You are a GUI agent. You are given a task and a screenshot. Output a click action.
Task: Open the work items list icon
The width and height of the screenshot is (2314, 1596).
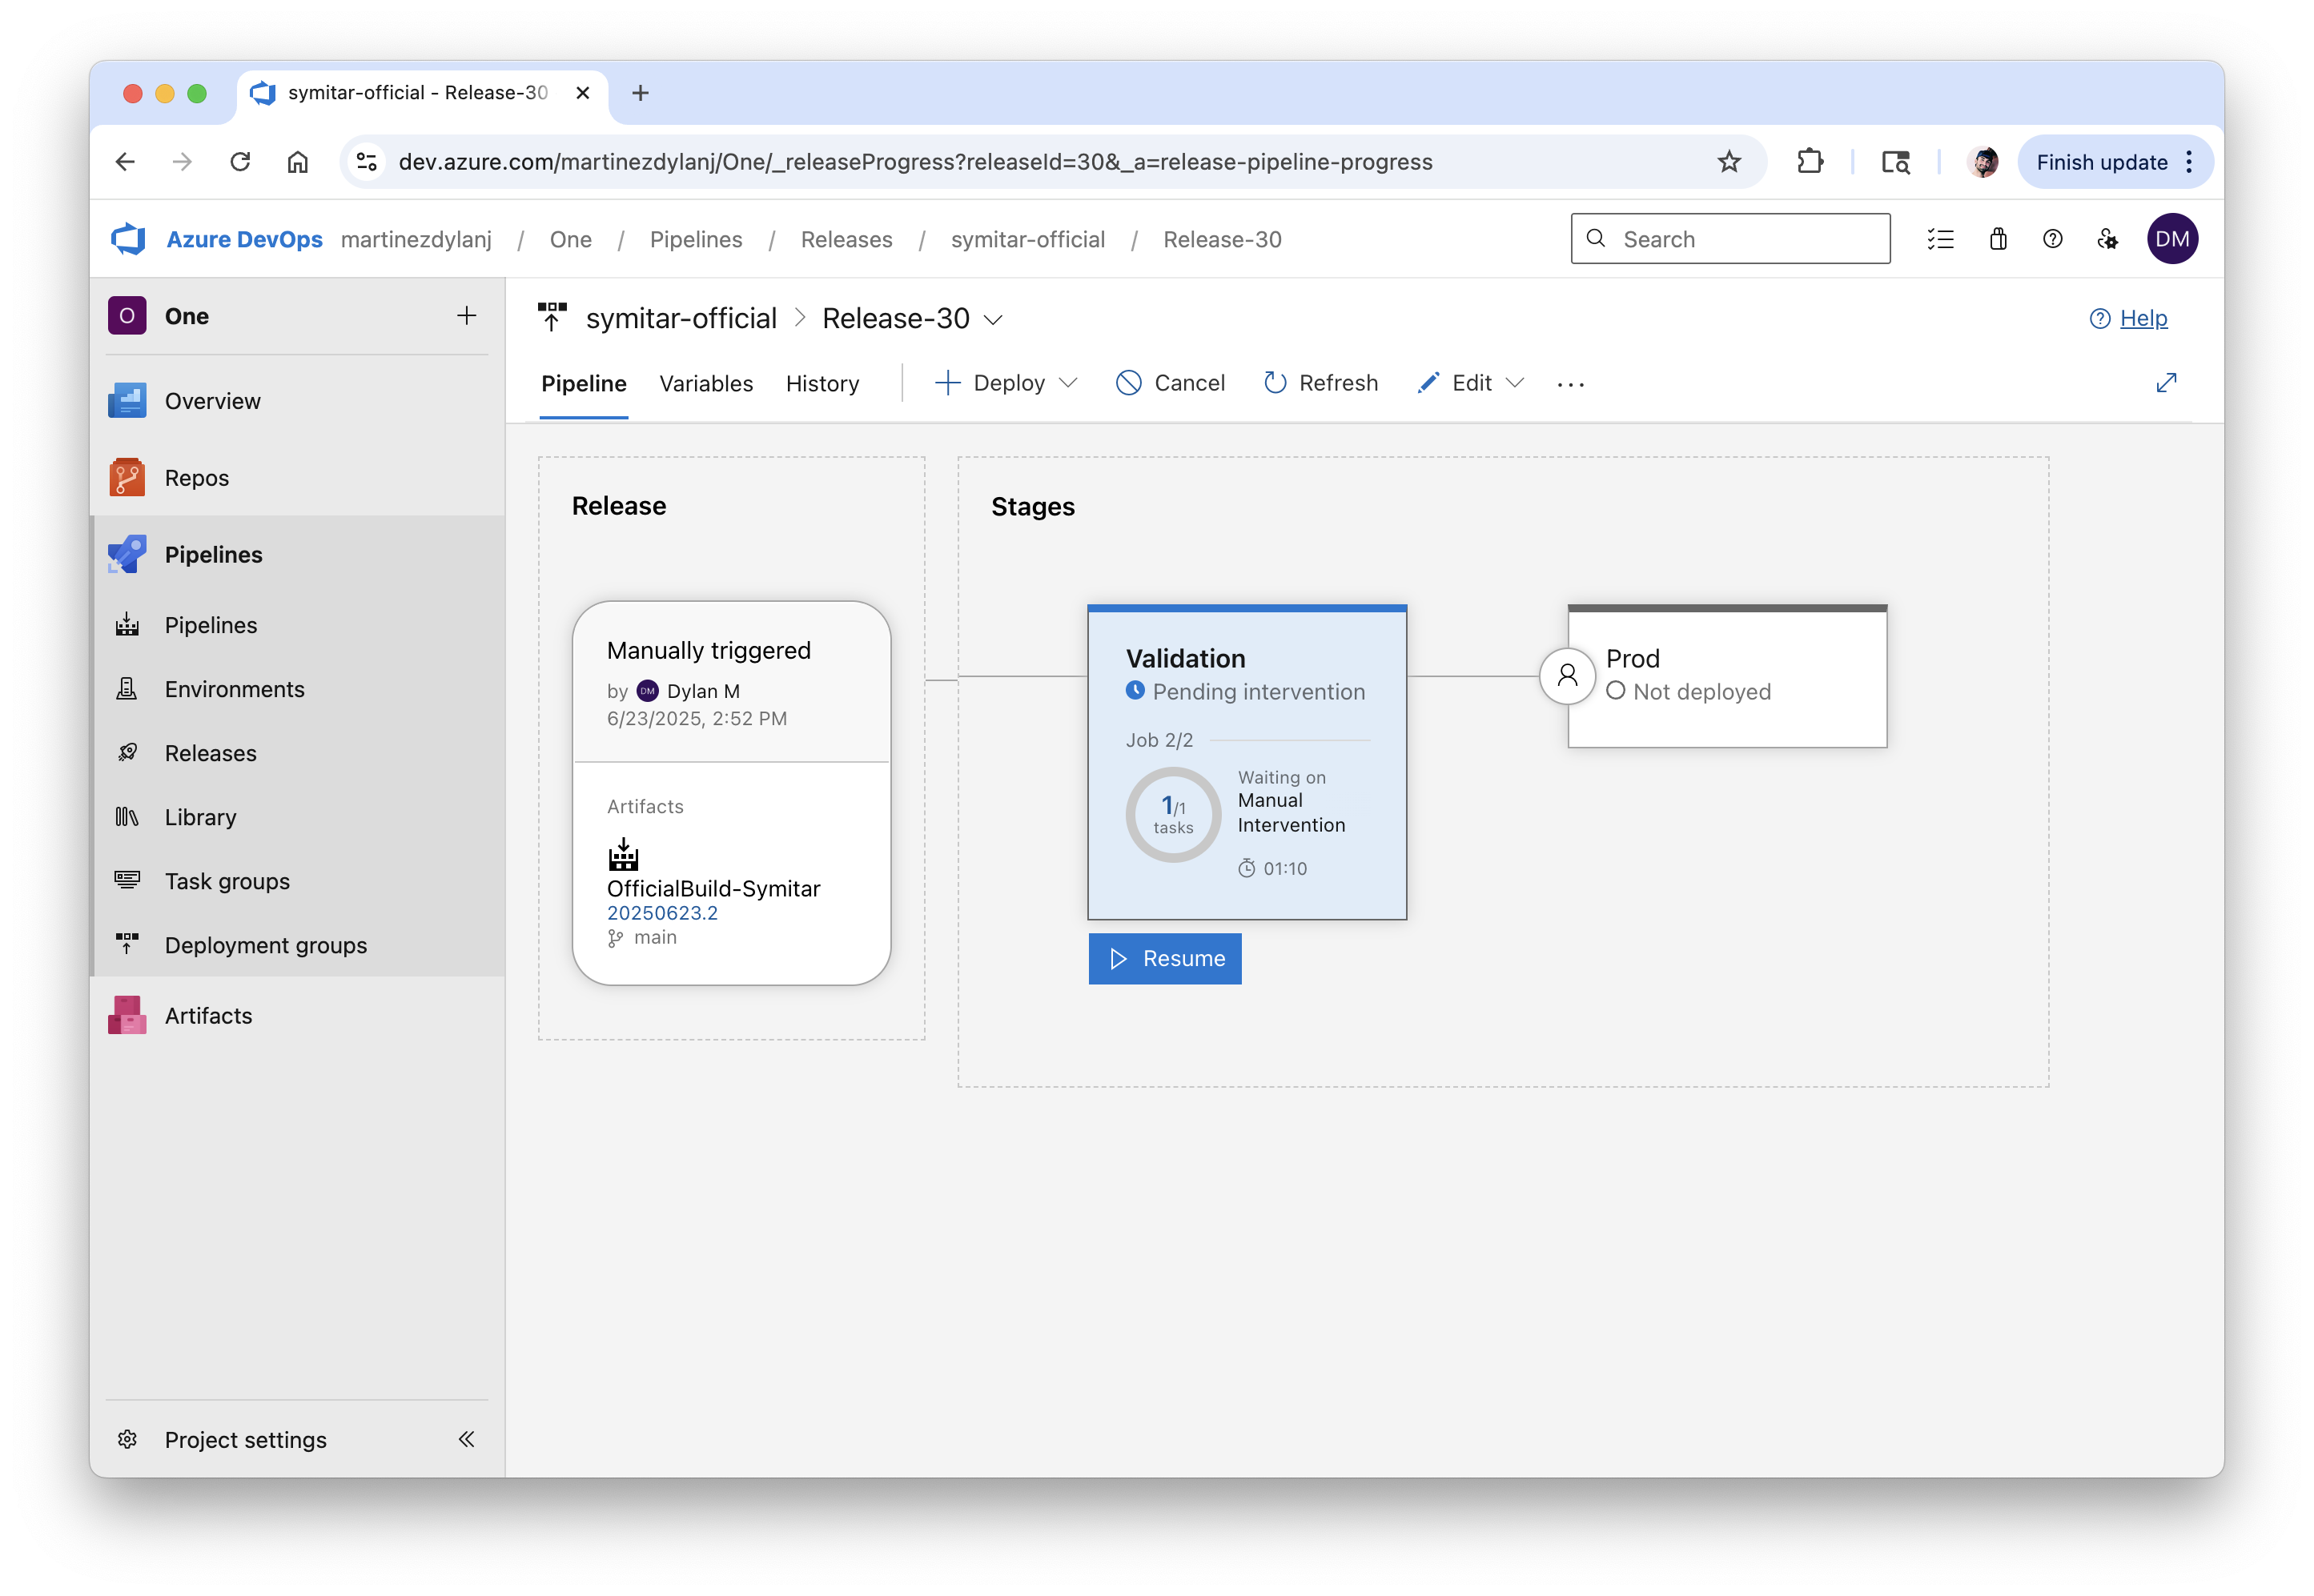1941,239
